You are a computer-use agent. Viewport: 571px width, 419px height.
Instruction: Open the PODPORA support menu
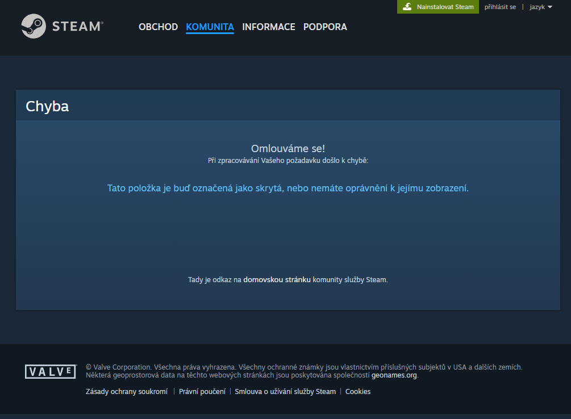point(325,27)
